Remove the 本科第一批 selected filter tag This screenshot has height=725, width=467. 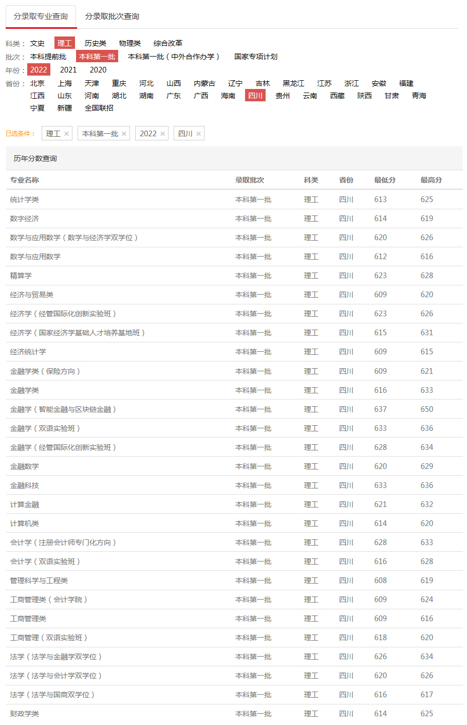[124, 134]
